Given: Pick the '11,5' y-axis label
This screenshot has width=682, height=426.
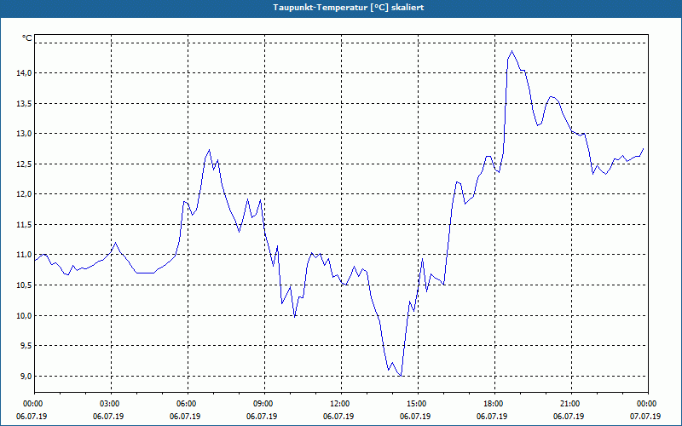Looking at the screenshot, I should (25, 224).
